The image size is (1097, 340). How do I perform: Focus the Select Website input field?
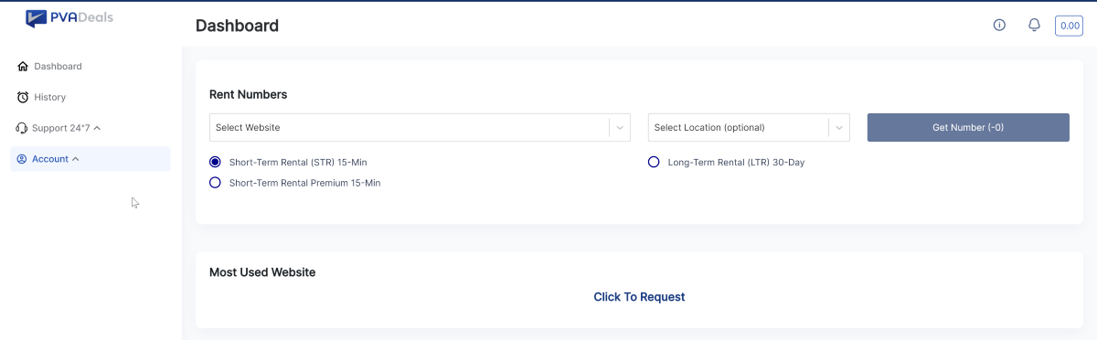(x=409, y=128)
